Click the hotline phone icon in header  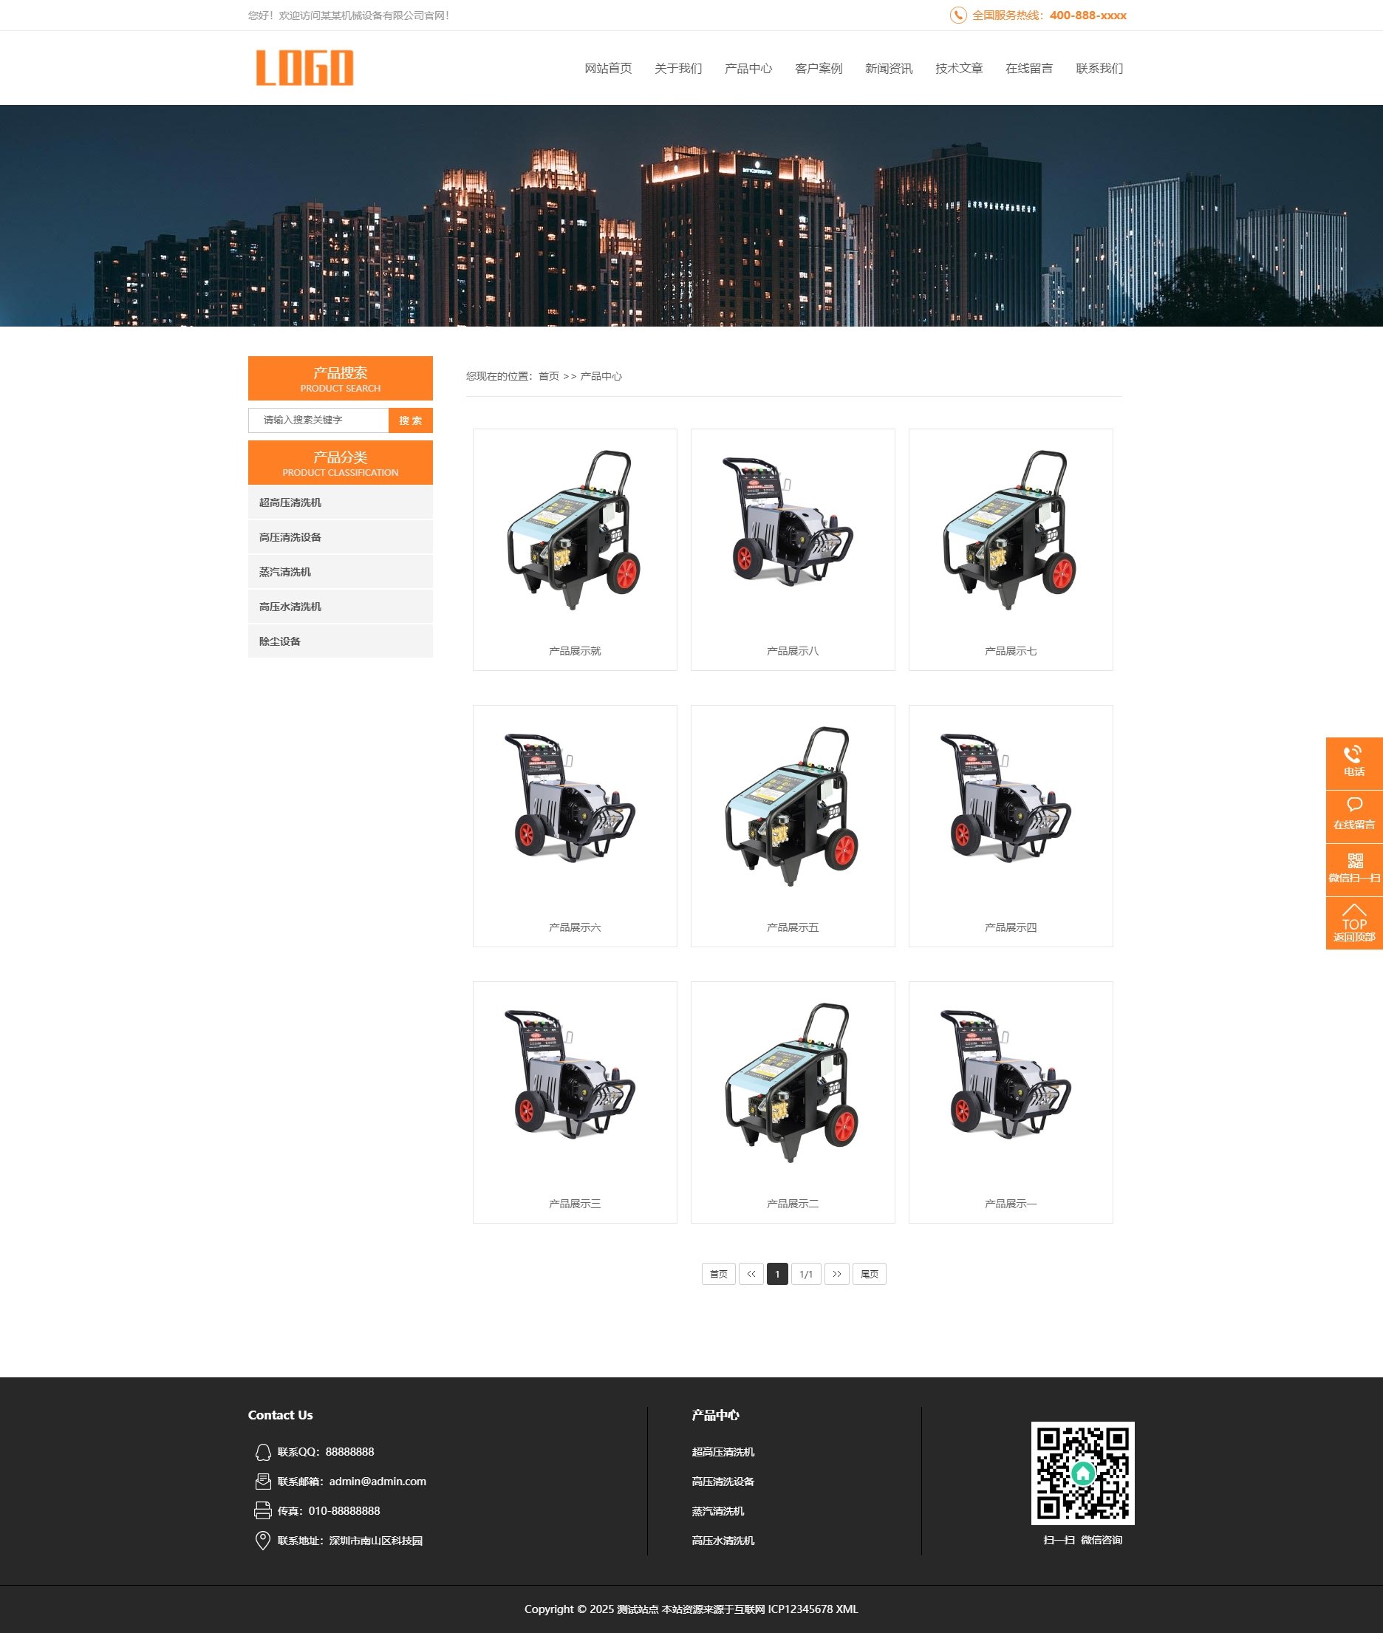pos(957,16)
